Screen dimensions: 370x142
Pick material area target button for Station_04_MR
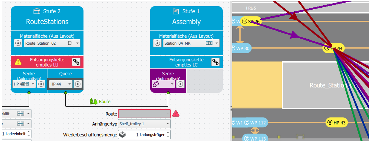tap(157, 43)
